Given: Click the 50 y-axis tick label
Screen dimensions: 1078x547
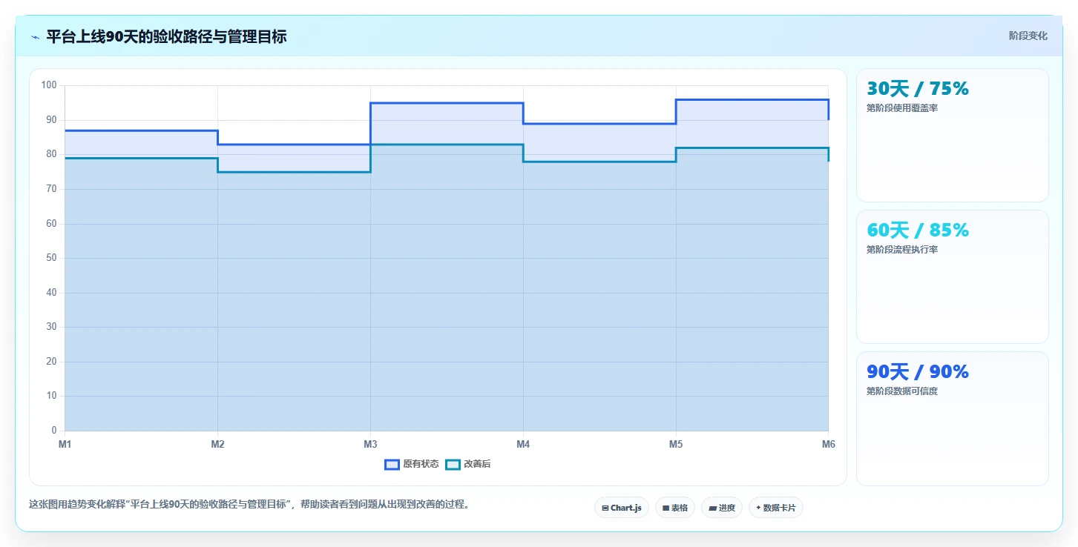Looking at the screenshot, I should pyautogui.click(x=51, y=258).
